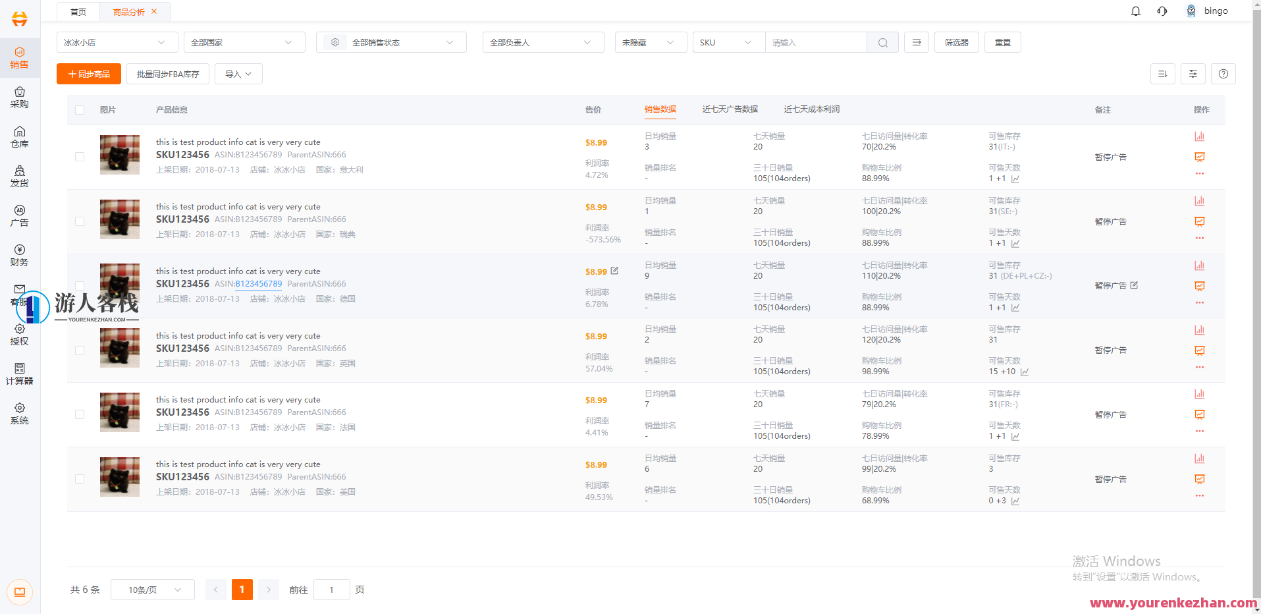This screenshot has height=614, width=1261.
Task: Tick the checkbox on the last product row
Action: coord(80,479)
